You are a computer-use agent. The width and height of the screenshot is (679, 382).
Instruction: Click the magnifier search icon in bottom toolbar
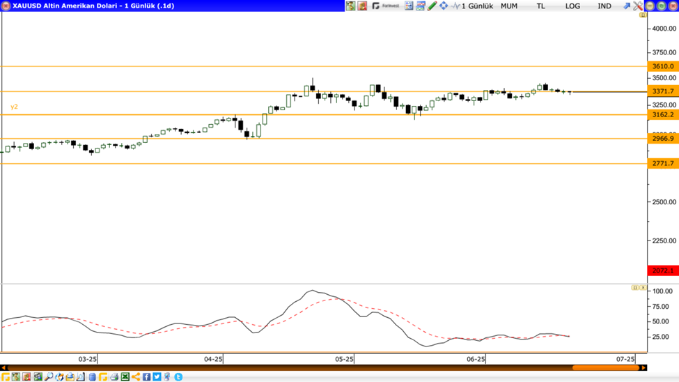(x=49, y=377)
